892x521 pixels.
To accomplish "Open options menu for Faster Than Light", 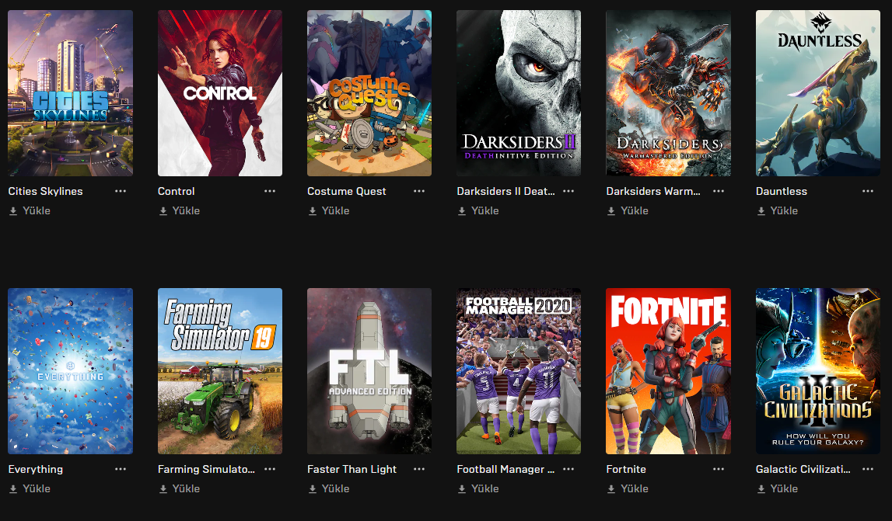I will click(419, 469).
